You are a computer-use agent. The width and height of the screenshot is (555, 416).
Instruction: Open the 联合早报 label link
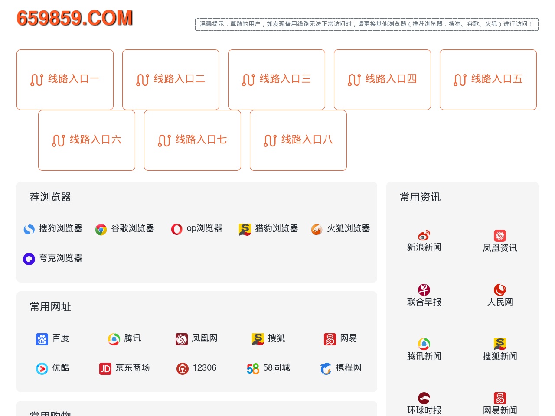click(x=424, y=302)
